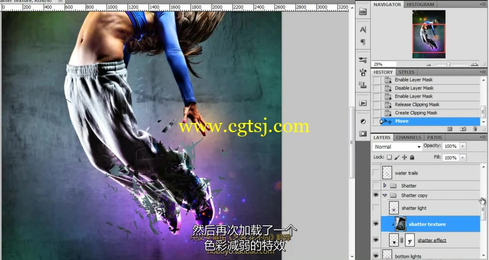
Task: Click the shatter texture layer thumbnail
Action: click(401, 224)
